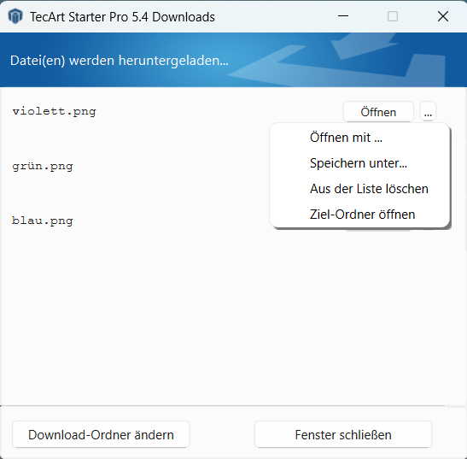Open the "..." more options button beside violett.png
This screenshot has width=467, height=459.
coord(428,111)
